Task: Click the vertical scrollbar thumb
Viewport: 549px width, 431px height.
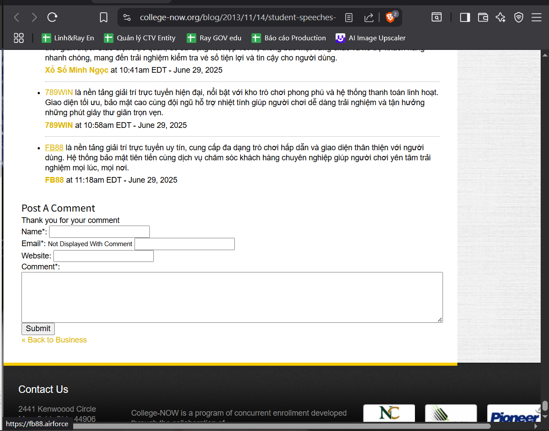Action: coord(545,406)
